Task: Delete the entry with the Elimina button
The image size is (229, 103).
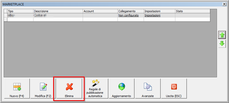Action: point(69,88)
